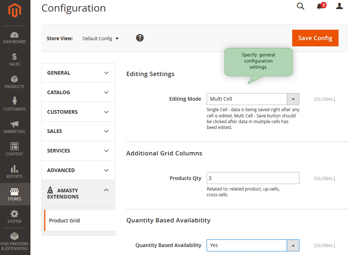Image resolution: width=348 pixels, height=255 pixels.
Task: Open the Editing Mode dropdown
Action: click(x=253, y=99)
